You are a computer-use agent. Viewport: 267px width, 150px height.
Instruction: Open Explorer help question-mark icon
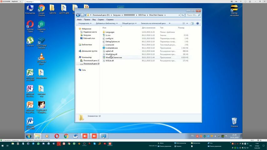(198, 23)
